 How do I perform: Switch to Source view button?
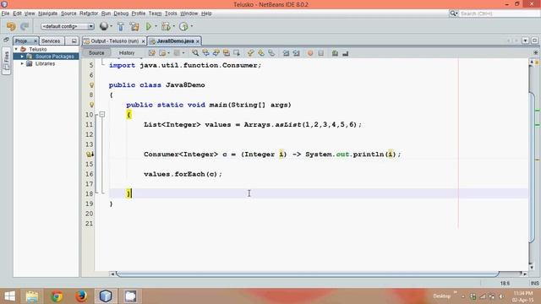click(96, 52)
